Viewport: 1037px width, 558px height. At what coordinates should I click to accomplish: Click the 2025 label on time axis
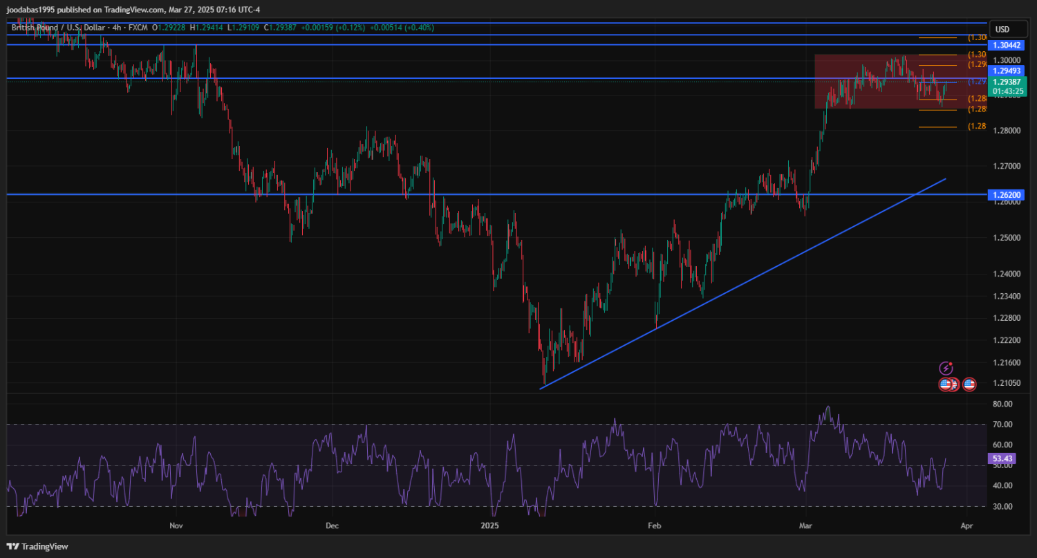(489, 526)
